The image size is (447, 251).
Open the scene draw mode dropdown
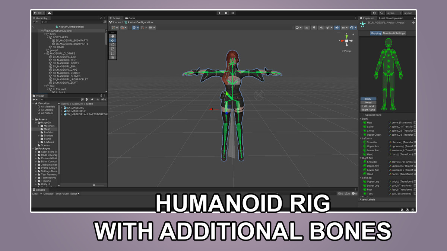pyautogui.click(x=299, y=28)
